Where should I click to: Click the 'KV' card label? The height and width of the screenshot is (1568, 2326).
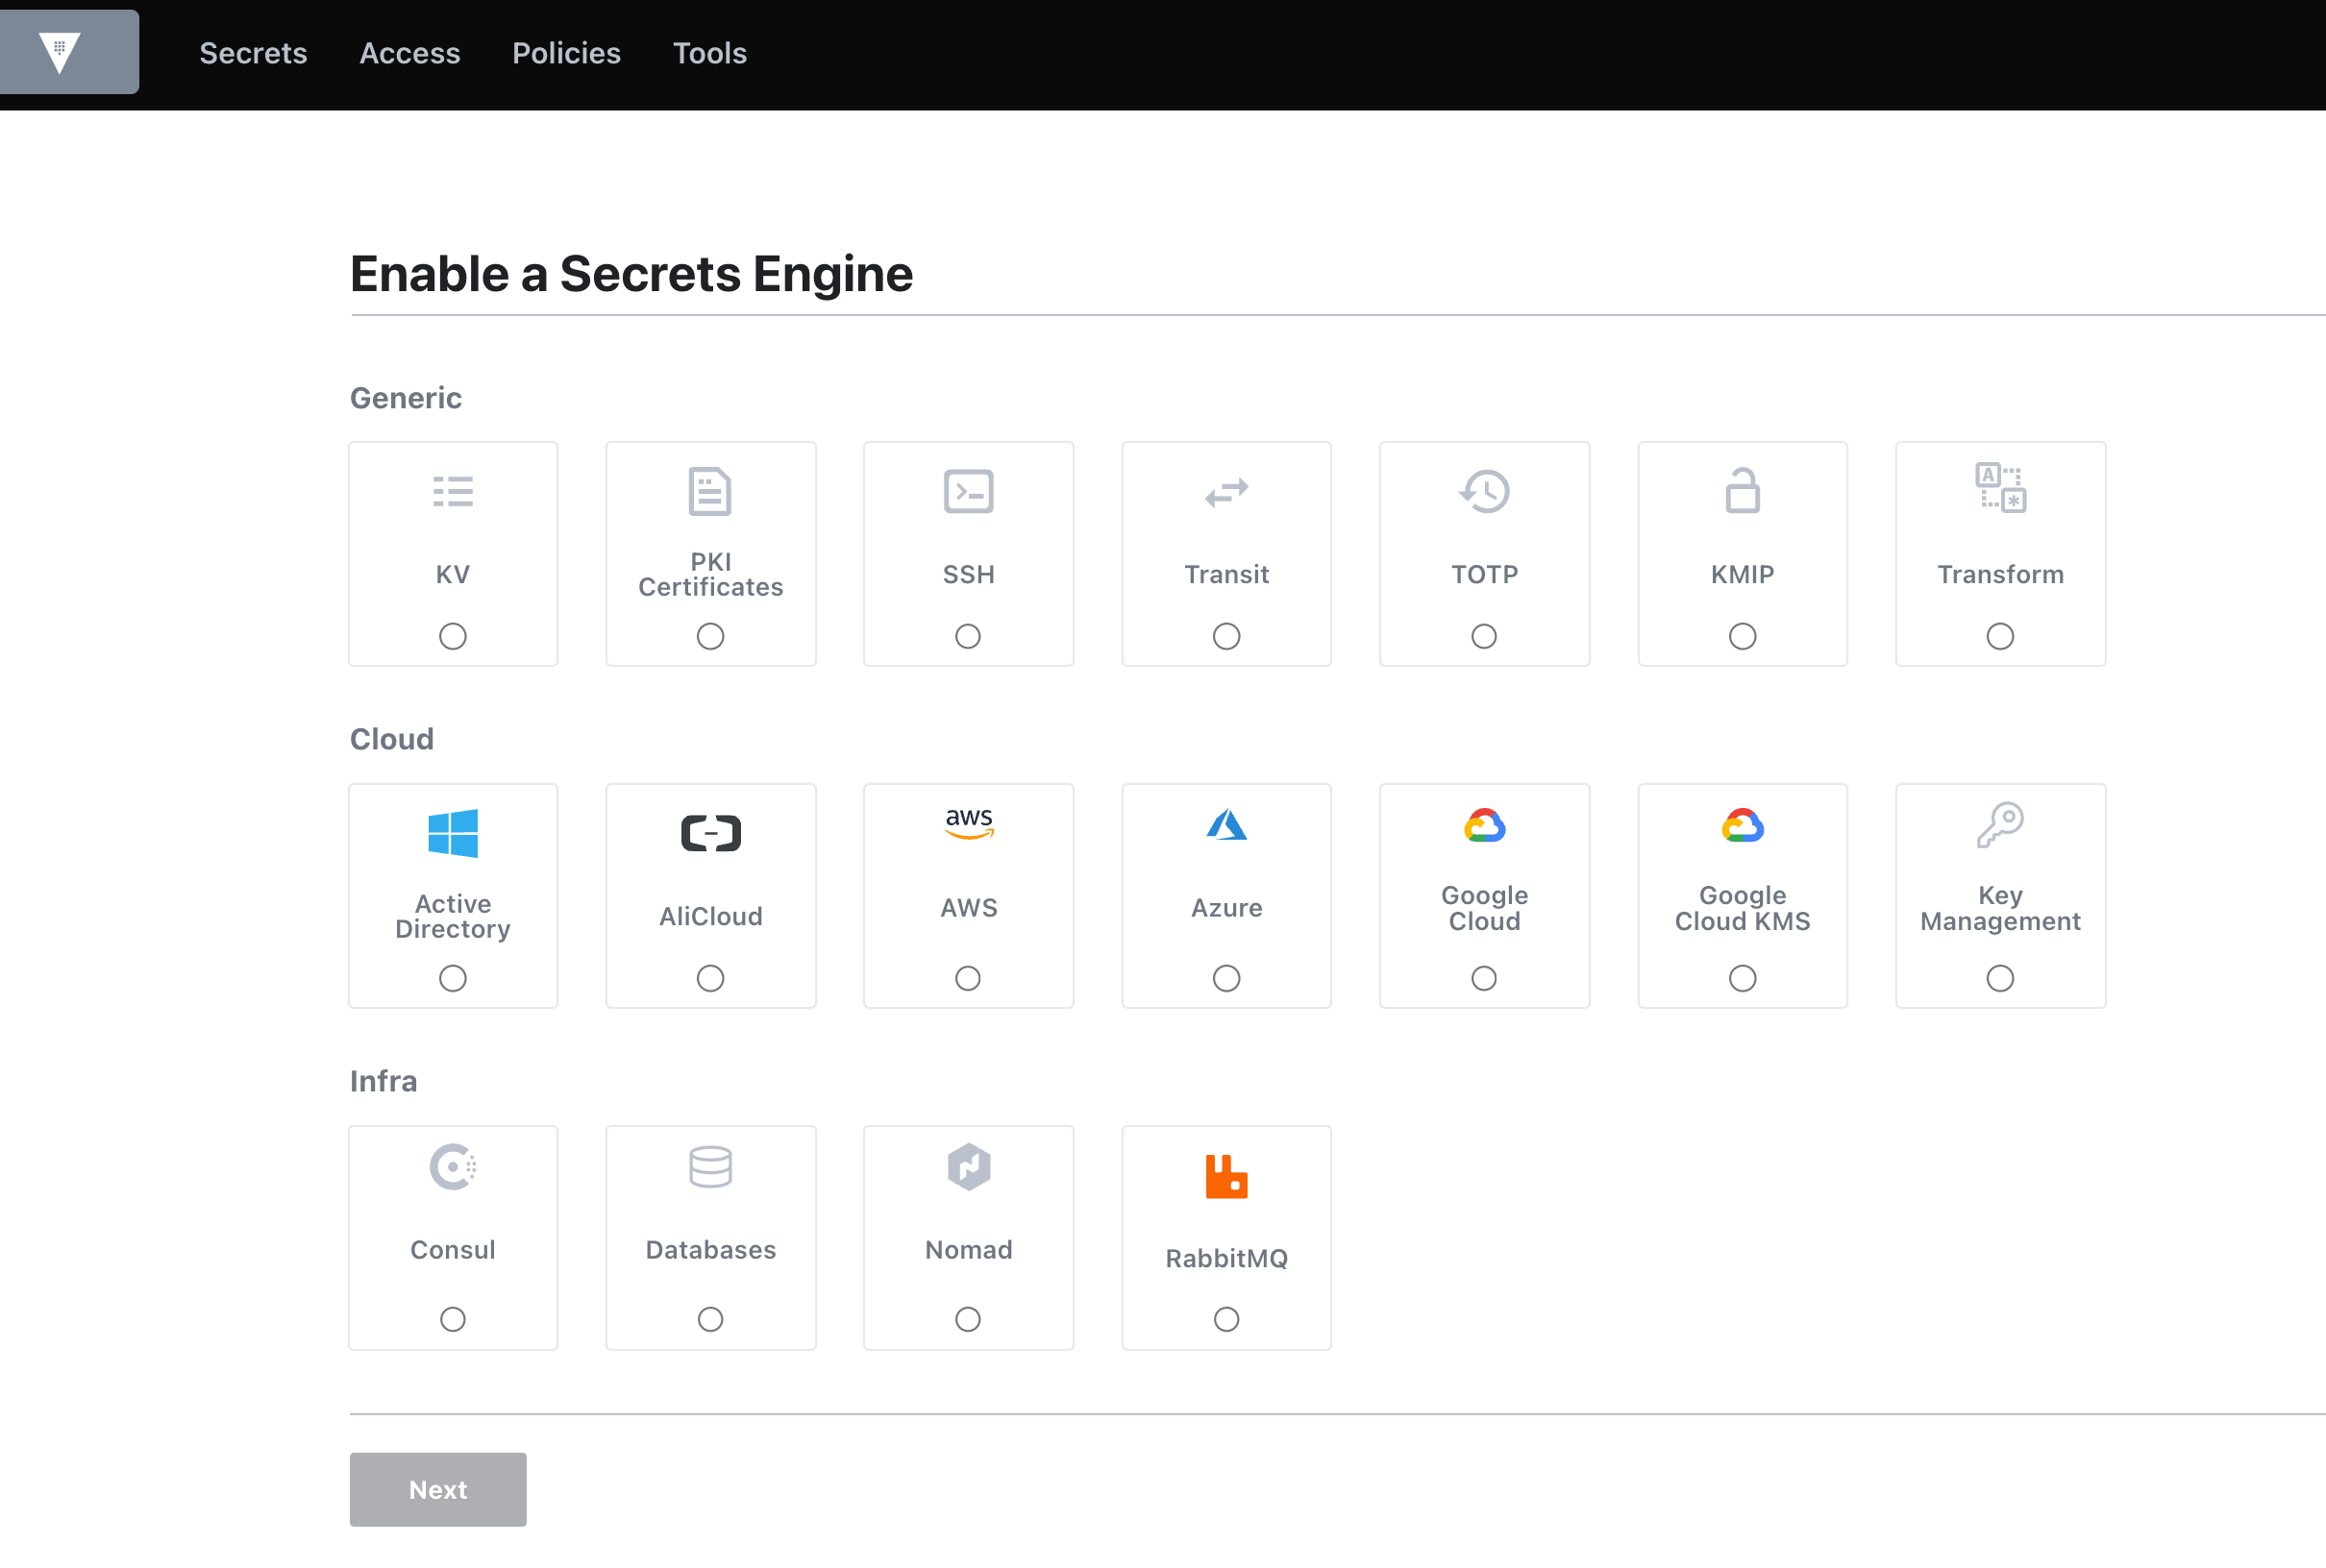pyautogui.click(x=452, y=574)
